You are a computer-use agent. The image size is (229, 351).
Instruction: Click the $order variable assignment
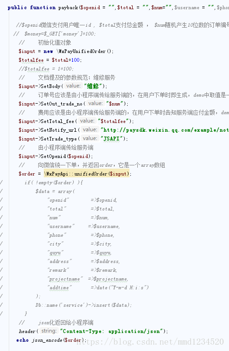pyautogui.click(x=27, y=174)
